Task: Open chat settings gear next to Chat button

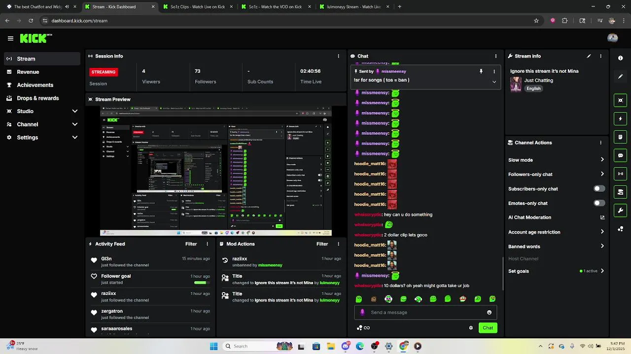Action: click(471, 328)
